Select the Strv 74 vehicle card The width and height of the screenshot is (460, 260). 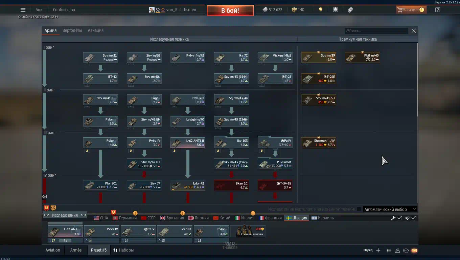point(144,186)
